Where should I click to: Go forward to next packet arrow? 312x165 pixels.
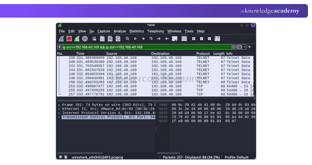[x=143, y=39]
